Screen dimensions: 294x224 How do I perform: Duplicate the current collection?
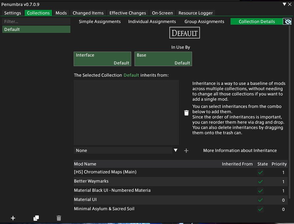point(36,218)
